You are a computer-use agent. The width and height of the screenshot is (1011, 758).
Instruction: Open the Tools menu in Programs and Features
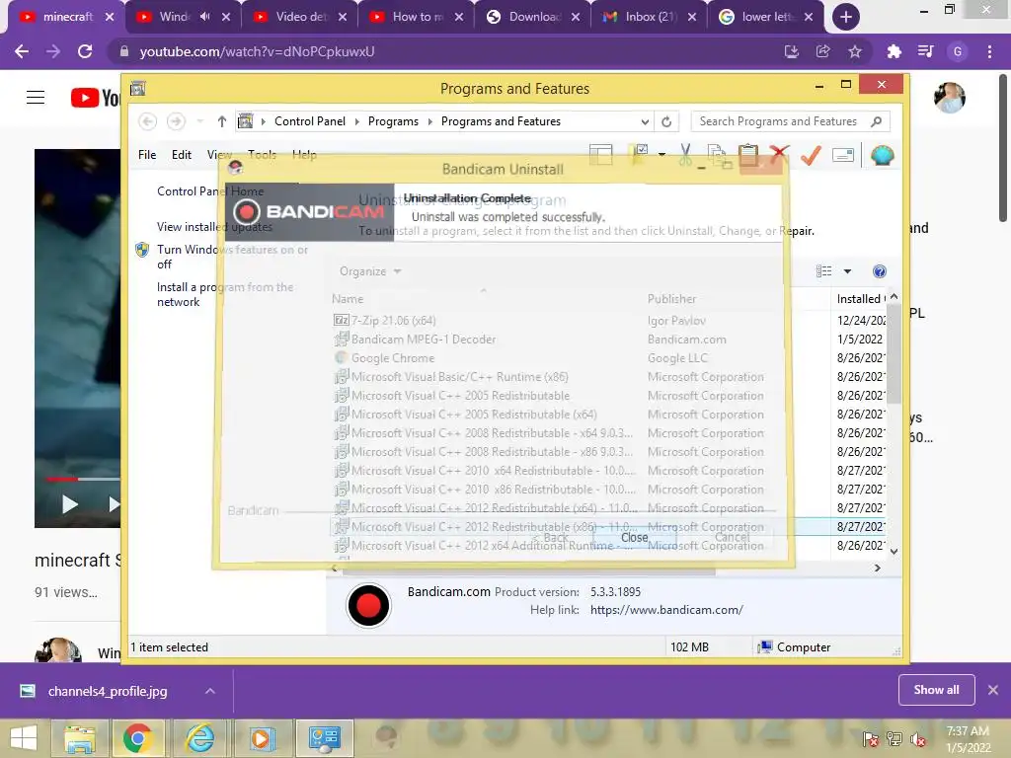click(x=262, y=155)
